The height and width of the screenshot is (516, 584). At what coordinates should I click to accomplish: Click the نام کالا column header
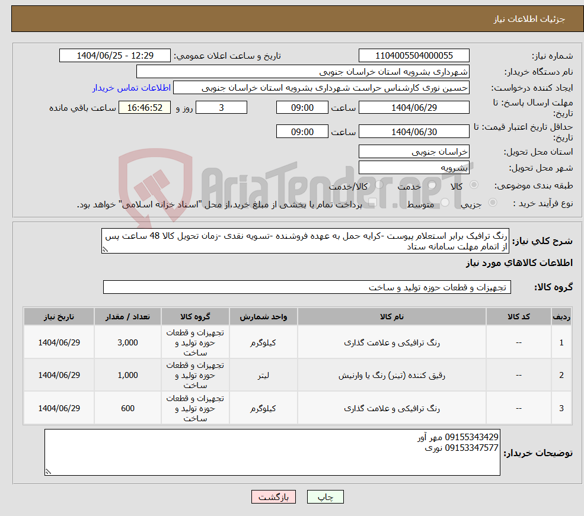tap(391, 316)
